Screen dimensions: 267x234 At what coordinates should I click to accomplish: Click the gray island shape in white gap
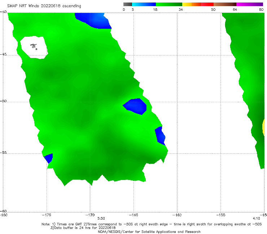(x=34, y=46)
